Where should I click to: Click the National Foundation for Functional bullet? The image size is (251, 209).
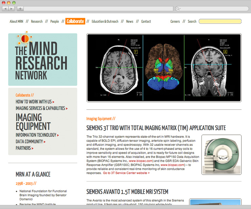pos(43,195)
